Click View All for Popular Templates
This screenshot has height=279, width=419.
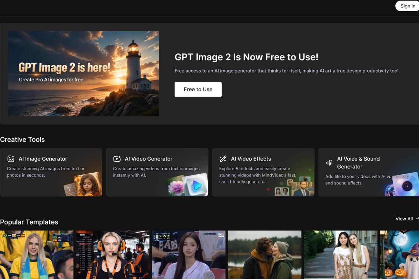404,219
